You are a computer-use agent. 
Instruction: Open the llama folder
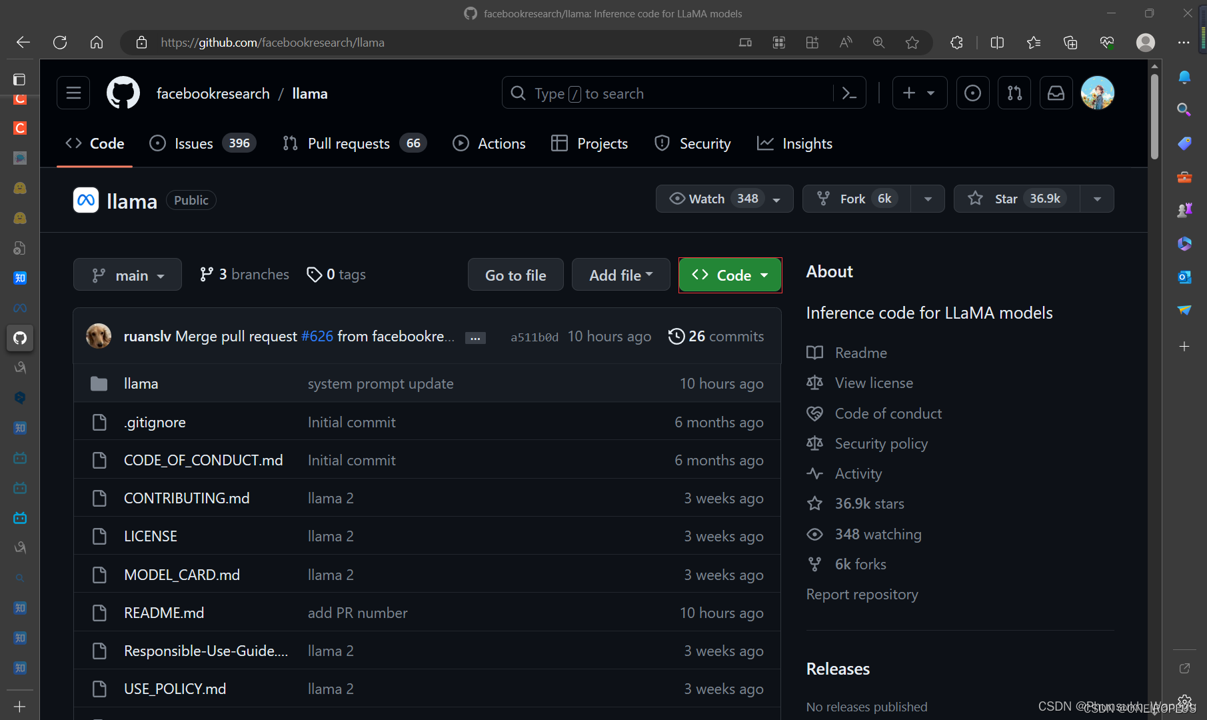coord(141,383)
